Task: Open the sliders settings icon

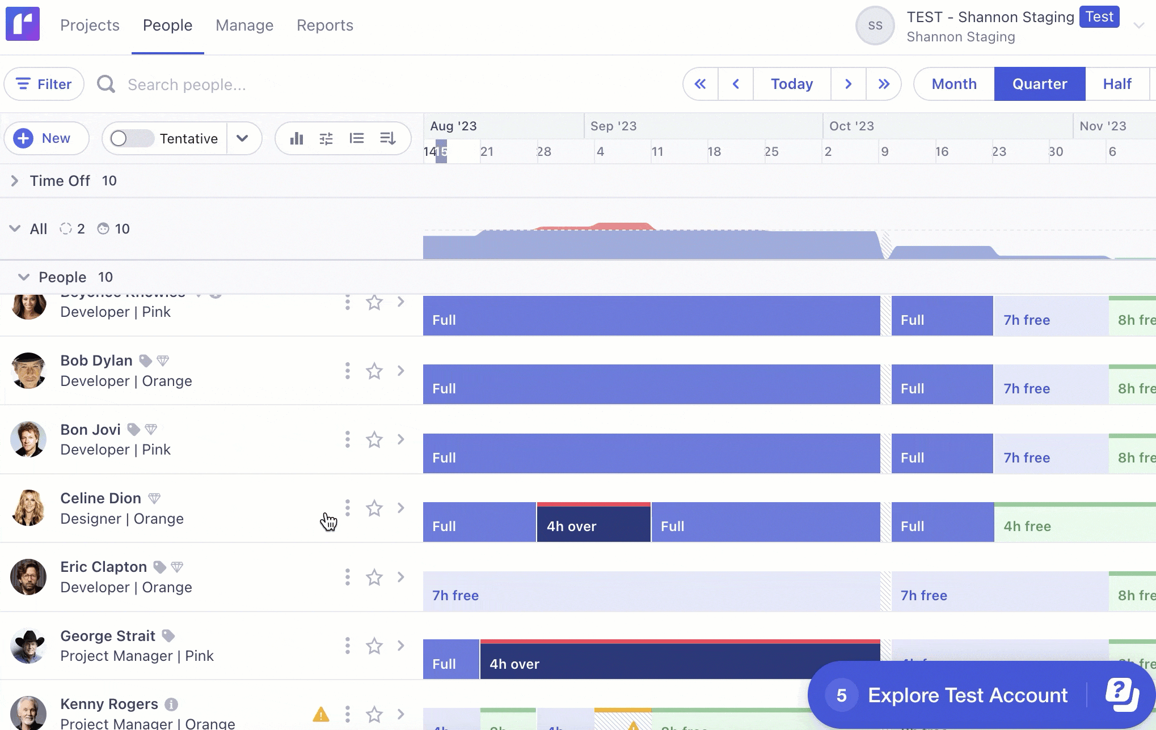Action: tap(326, 139)
